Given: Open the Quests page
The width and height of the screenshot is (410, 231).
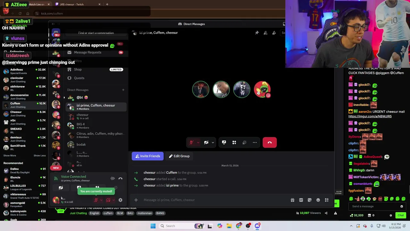Looking at the screenshot, I should click(x=95, y=78).
